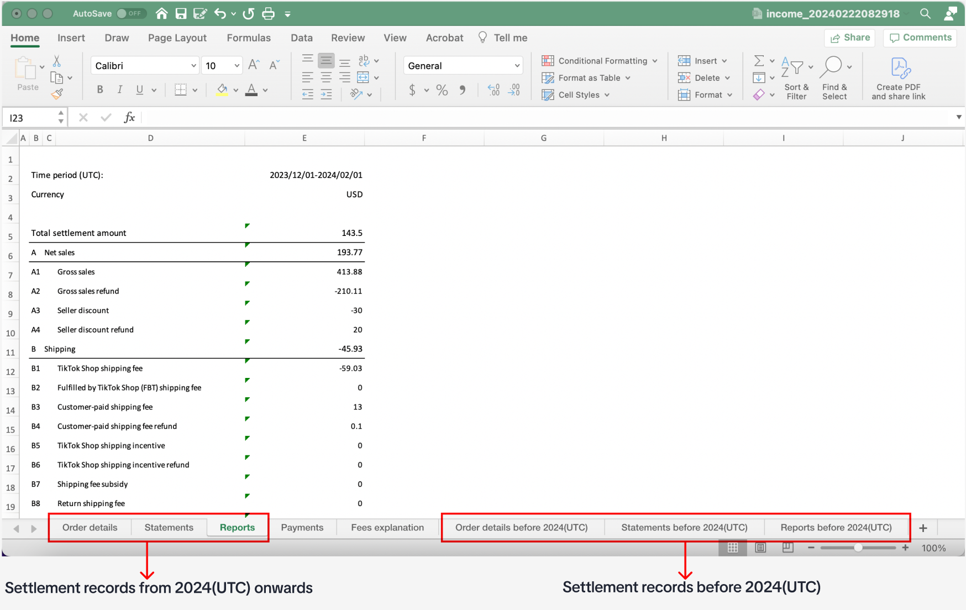The image size is (966, 610).
Task: Toggle Bold formatting
Action: point(100,90)
